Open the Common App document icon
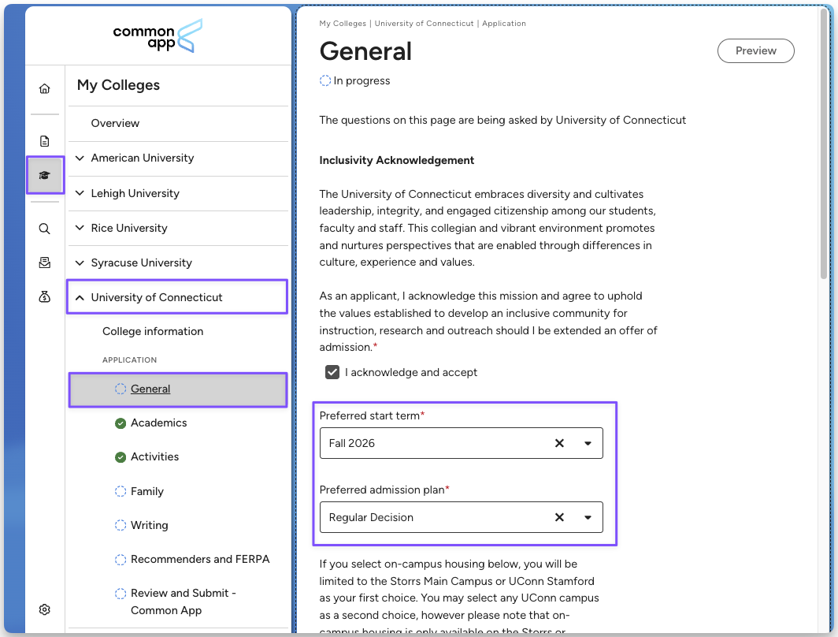Viewport: 838px width, 637px height. (44, 140)
